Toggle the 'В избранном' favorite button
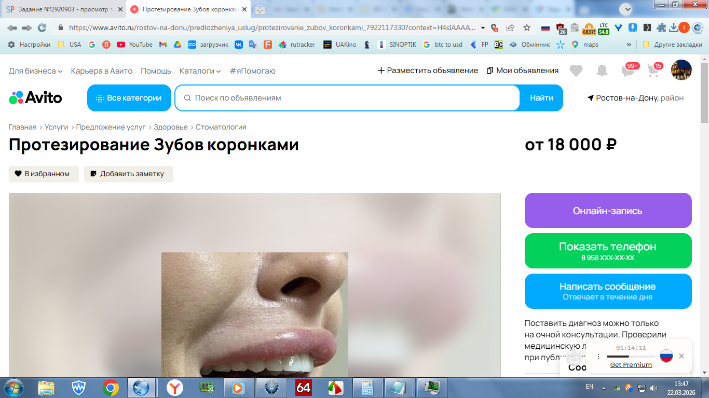The width and height of the screenshot is (709, 398). click(x=44, y=174)
